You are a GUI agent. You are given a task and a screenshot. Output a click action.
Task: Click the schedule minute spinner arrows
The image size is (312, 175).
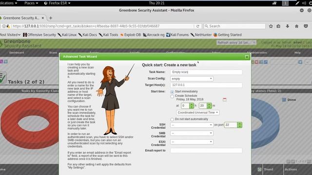[x=209, y=105]
